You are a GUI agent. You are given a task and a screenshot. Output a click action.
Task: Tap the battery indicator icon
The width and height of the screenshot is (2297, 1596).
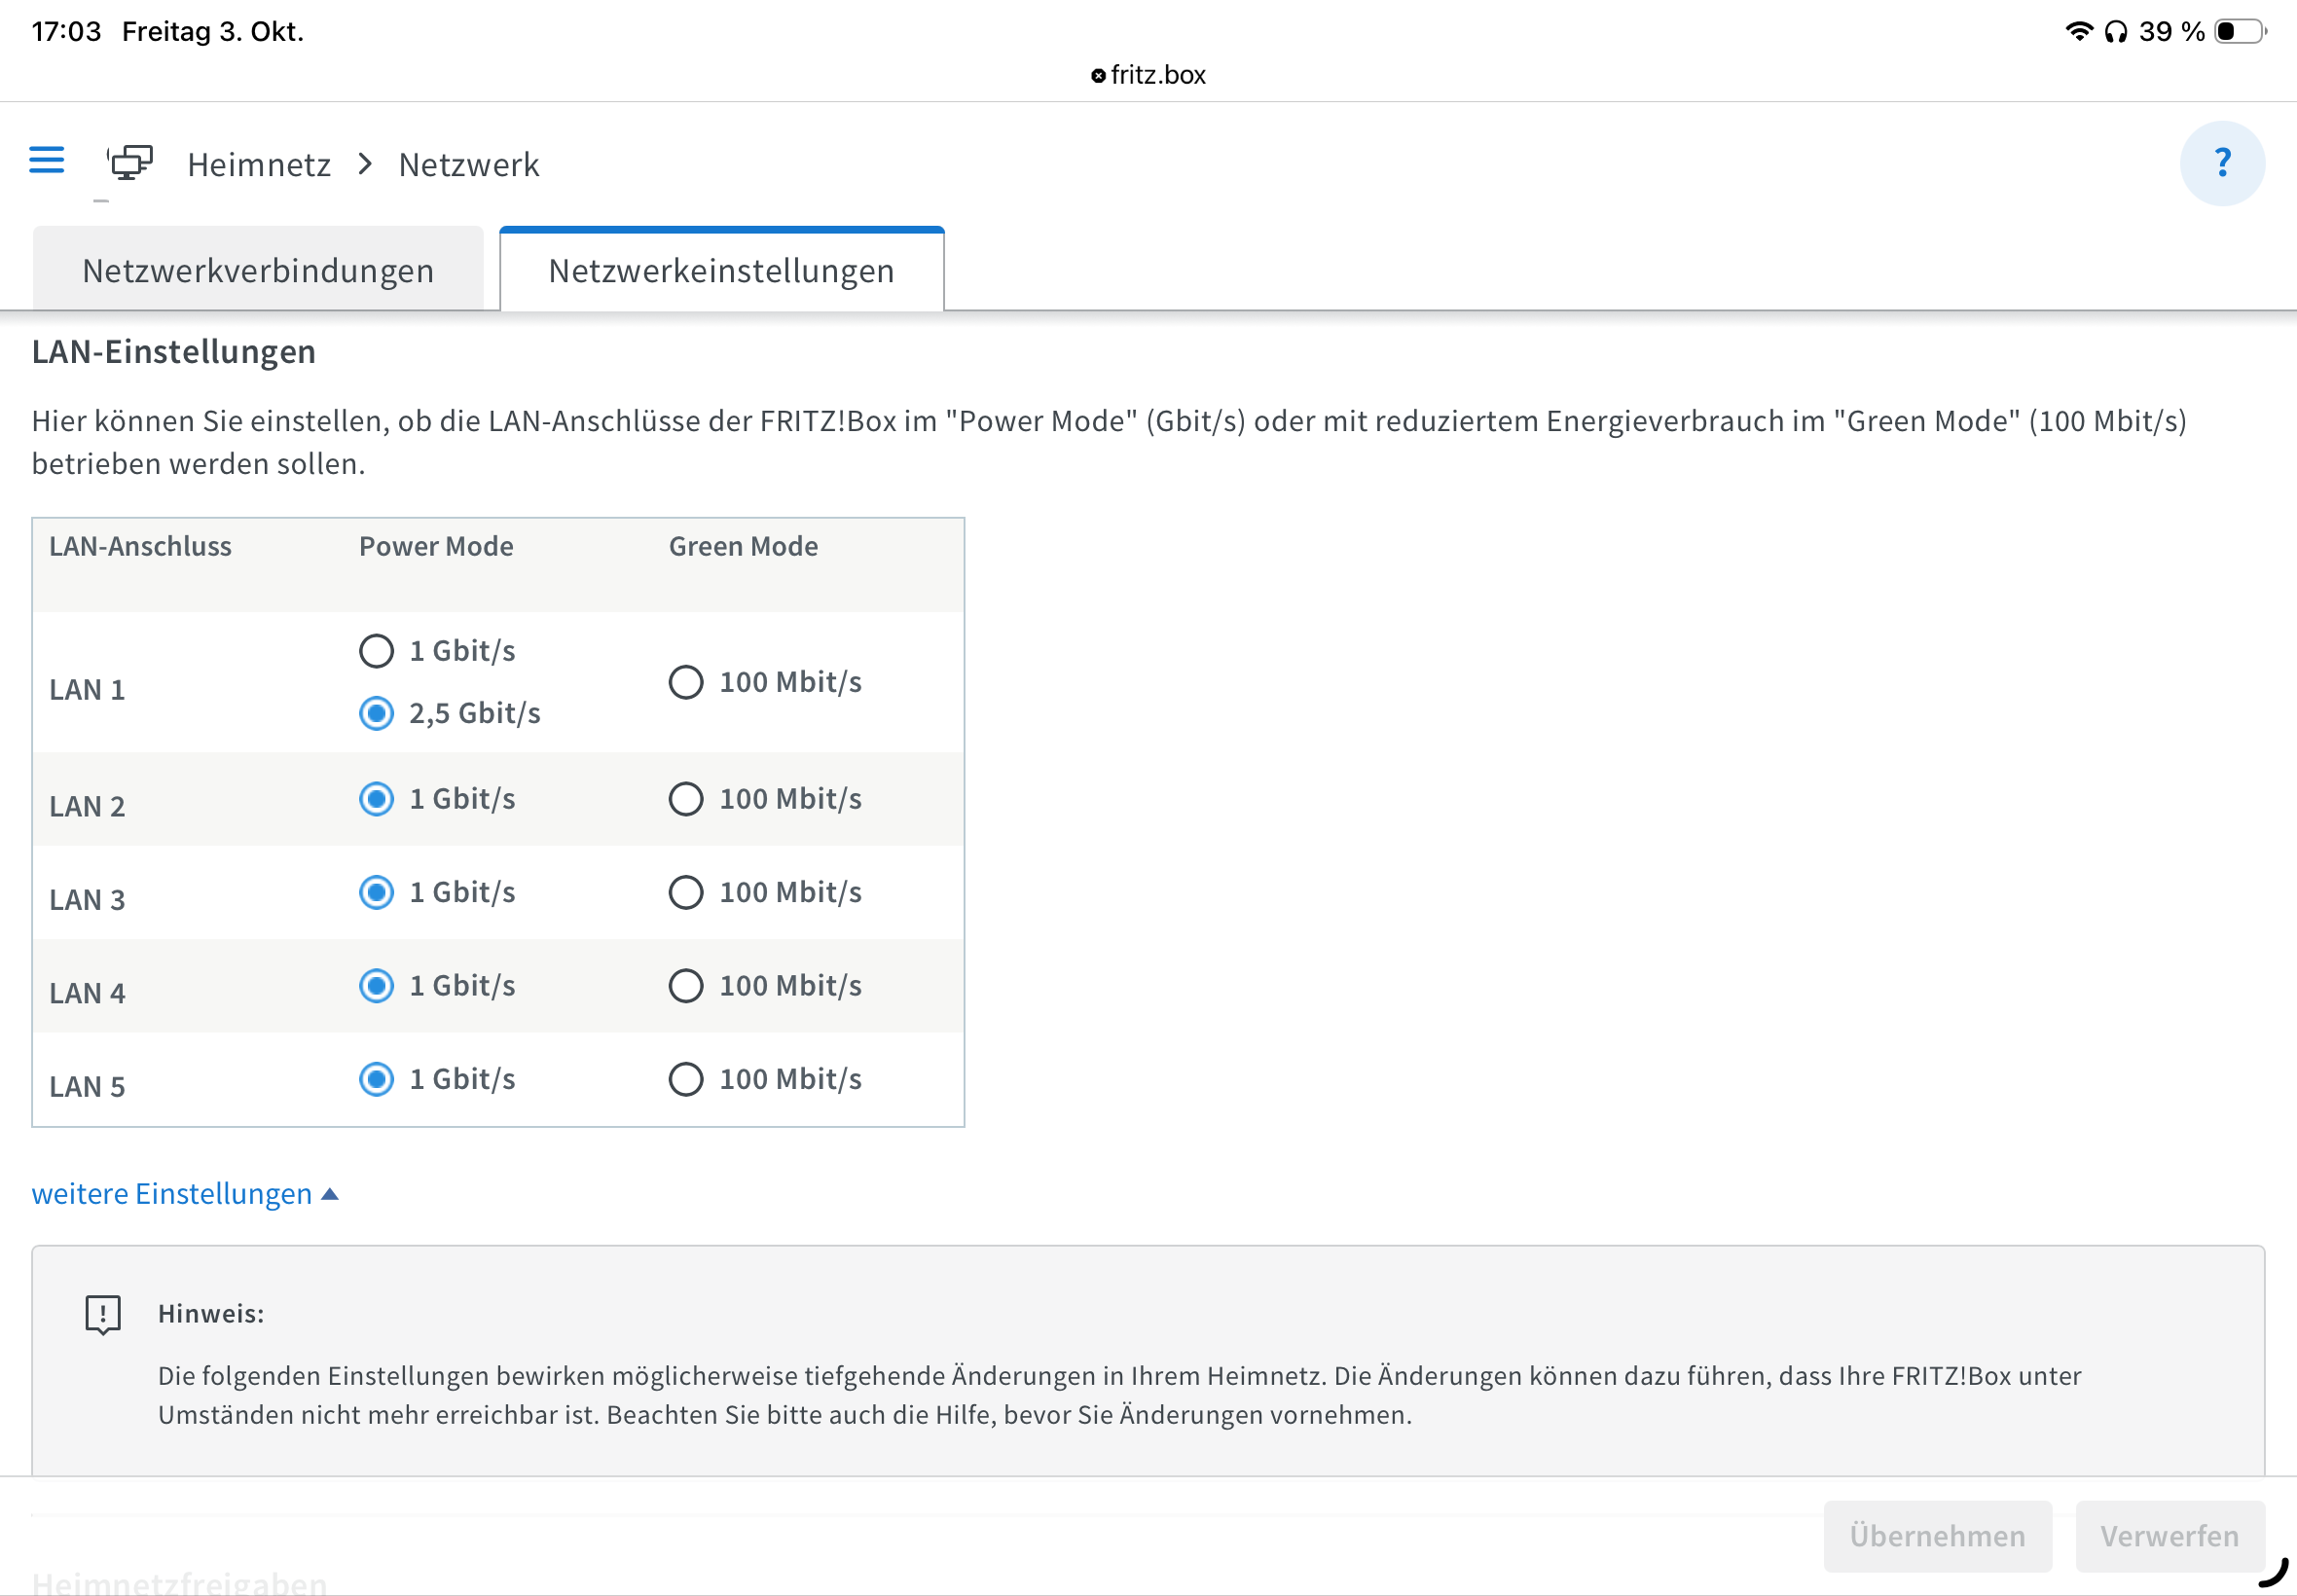[2238, 31]
